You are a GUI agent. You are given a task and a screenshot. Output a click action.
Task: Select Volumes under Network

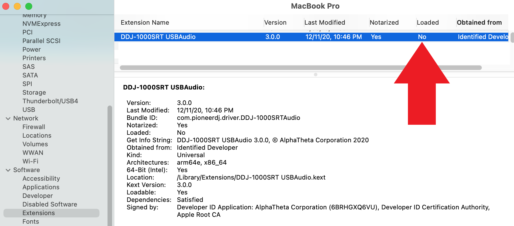(35, 144)
